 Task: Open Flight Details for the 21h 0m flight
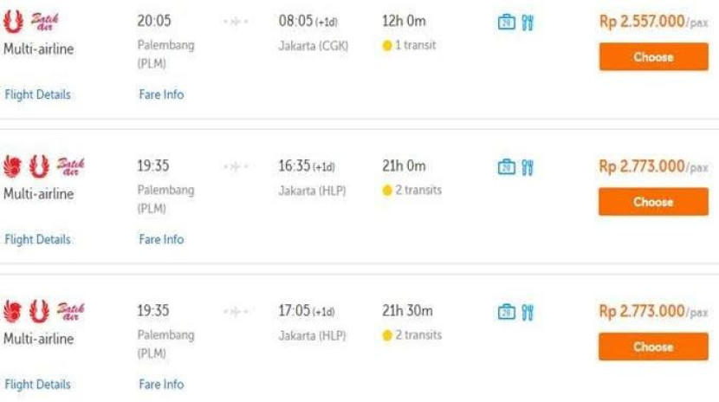point(38,239)
